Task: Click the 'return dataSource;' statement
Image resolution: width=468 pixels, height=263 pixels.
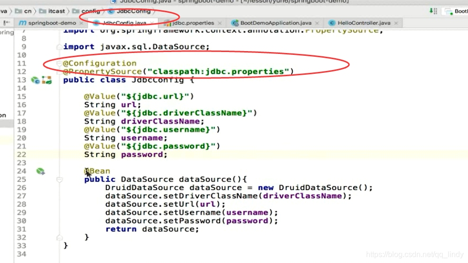Action: tap(152, 229)
